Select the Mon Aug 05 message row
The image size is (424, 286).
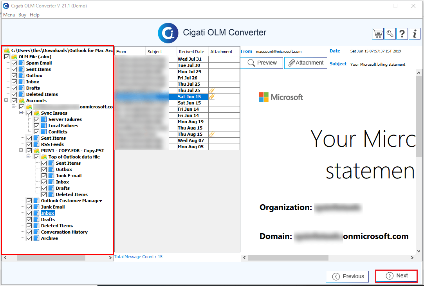point(177,147)
